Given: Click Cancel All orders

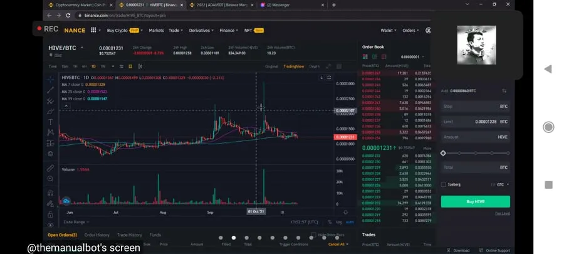Looking at the screenshot, I should tap(338, 245).
